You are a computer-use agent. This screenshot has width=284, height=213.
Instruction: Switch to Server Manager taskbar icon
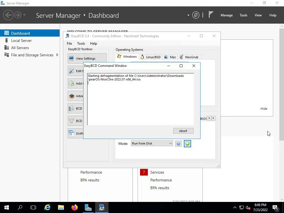pyautogui.click(x=88, y=207)
